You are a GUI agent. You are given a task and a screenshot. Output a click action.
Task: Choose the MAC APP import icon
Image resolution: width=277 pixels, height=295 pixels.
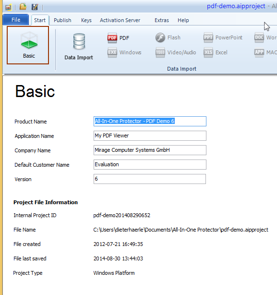coord(259,52)
